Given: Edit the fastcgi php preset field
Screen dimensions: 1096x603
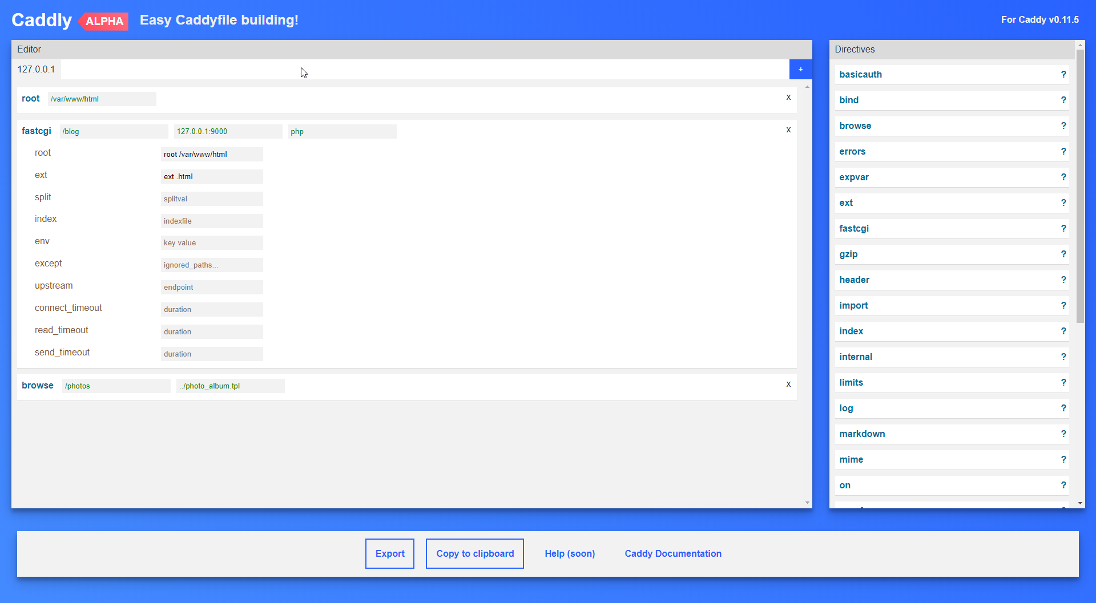Looking at the screenshot, I should click(342, 131).
